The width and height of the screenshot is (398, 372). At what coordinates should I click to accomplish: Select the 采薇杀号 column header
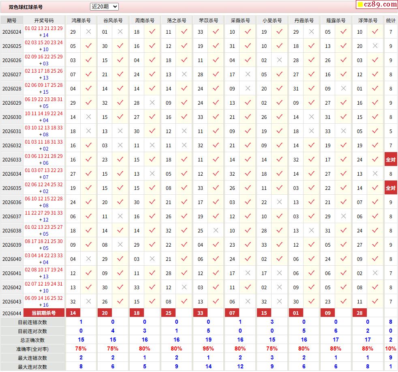[x=240, y=20]
